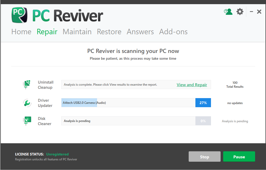The height and width of the screenshot is (170, 266).
Task: Go to the Home tab
Action: click(x=21, y=32)
